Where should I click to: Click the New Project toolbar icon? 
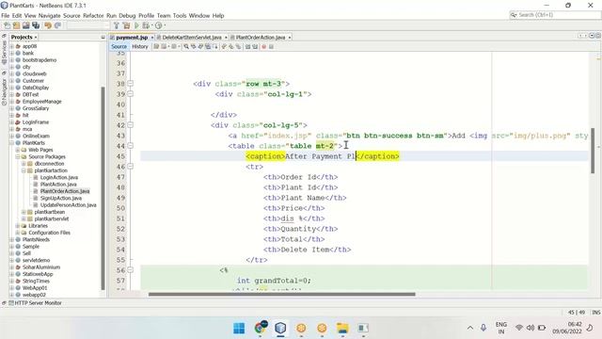point(17,25)
